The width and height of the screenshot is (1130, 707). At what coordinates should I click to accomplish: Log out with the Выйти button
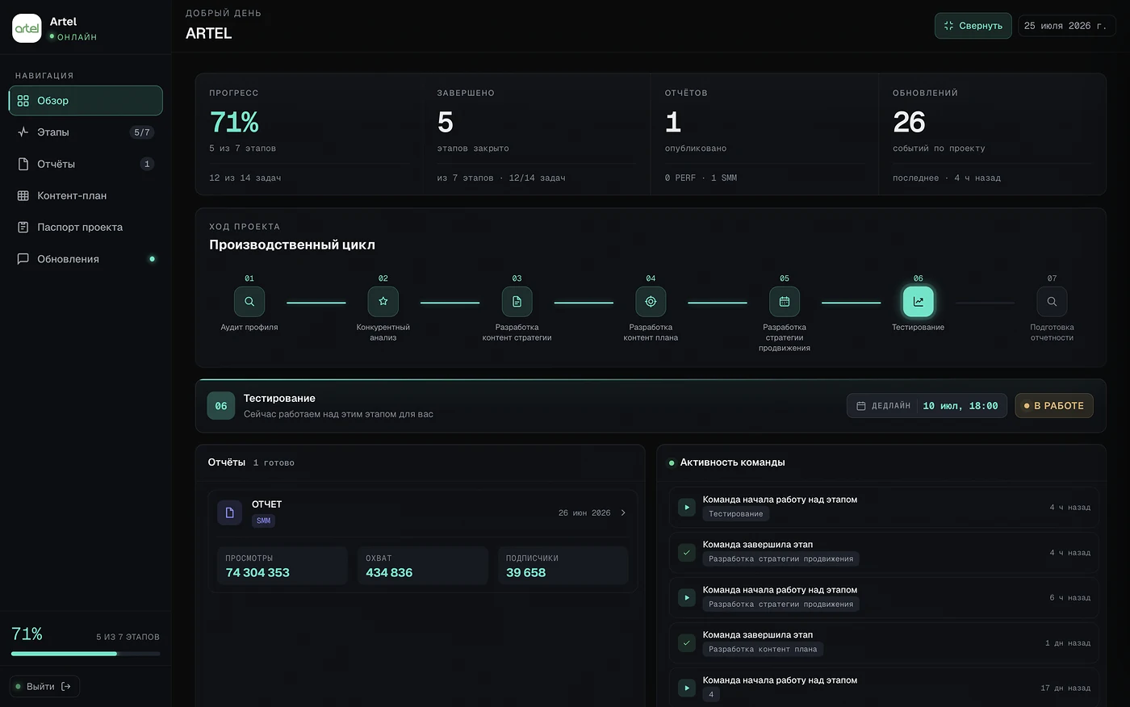44,687
